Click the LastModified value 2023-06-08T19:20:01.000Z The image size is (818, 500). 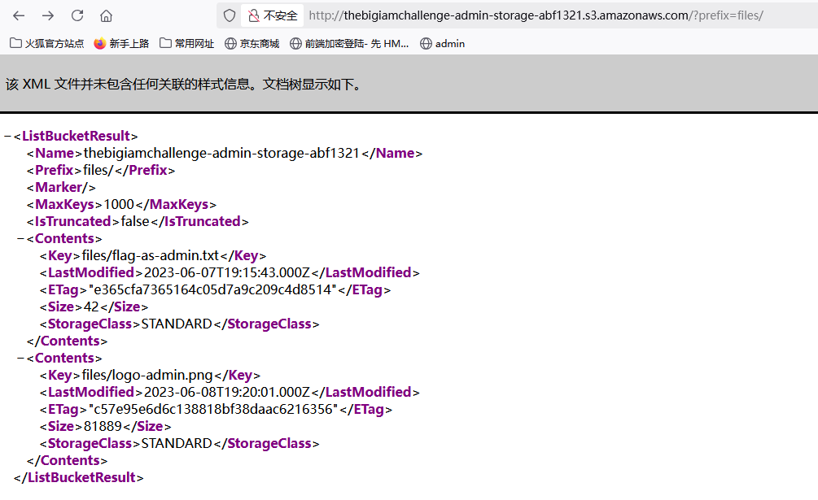coord(227,392)
